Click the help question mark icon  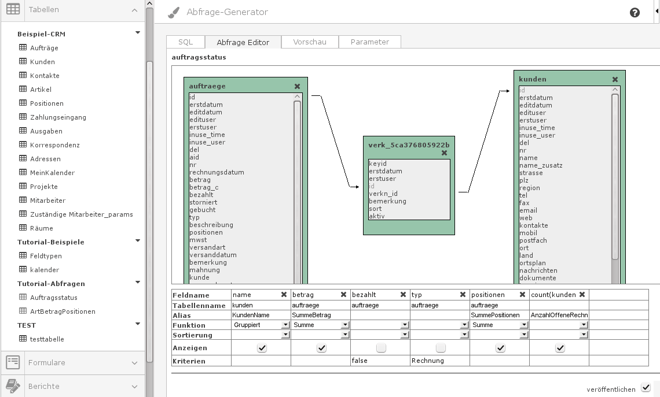(635, 13)
